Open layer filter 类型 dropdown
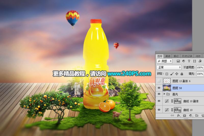Screen dimensions: 204x136 click(x=164, y=61)
